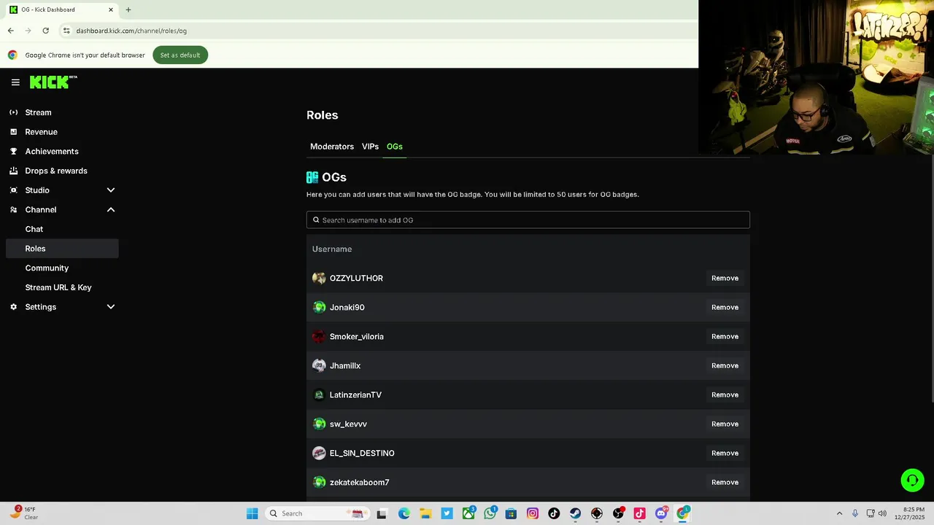Click the Username column header
Image resolution: width=934 pixels, height=525 pixels.
(332, 249)
